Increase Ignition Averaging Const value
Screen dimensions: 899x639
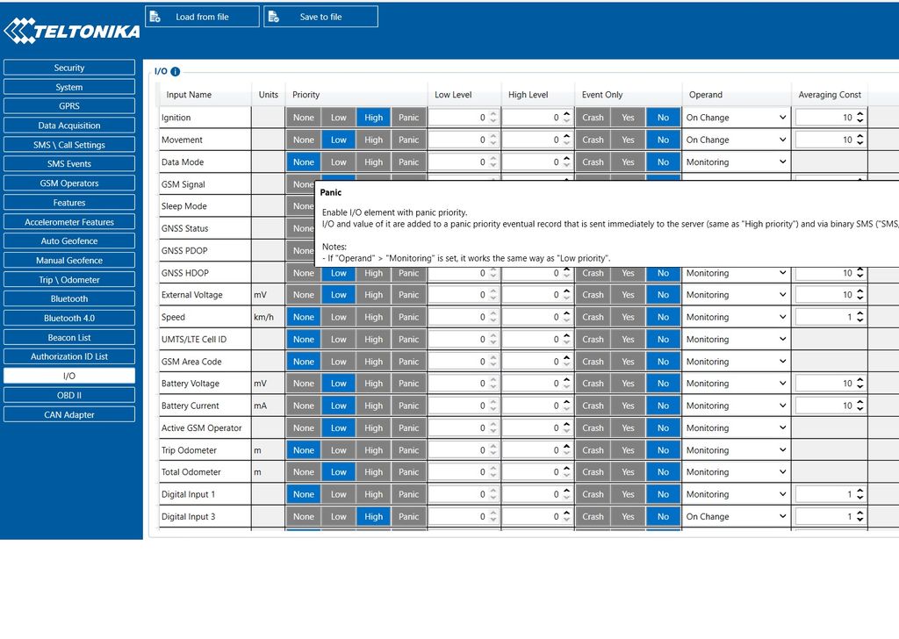(860, 113)
